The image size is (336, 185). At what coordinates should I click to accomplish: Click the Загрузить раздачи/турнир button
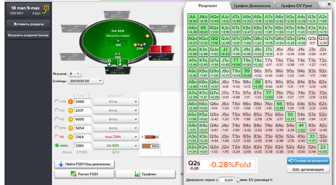tap(28, 35)
